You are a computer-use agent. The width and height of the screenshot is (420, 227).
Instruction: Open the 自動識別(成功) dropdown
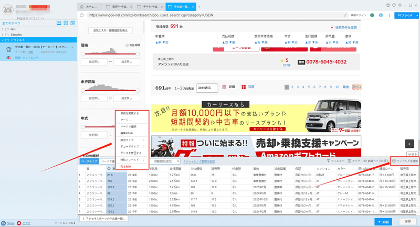pyautogui.click(x=165, y=161)
